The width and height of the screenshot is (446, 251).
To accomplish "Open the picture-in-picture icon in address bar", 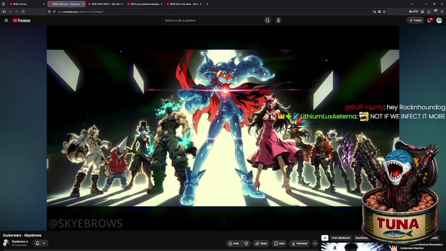I will [x=375, y=12].
